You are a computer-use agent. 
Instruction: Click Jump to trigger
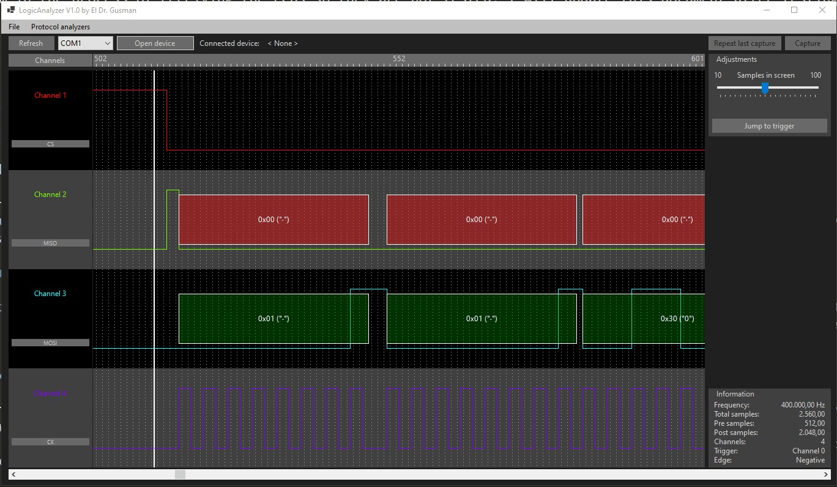point(769,126)
